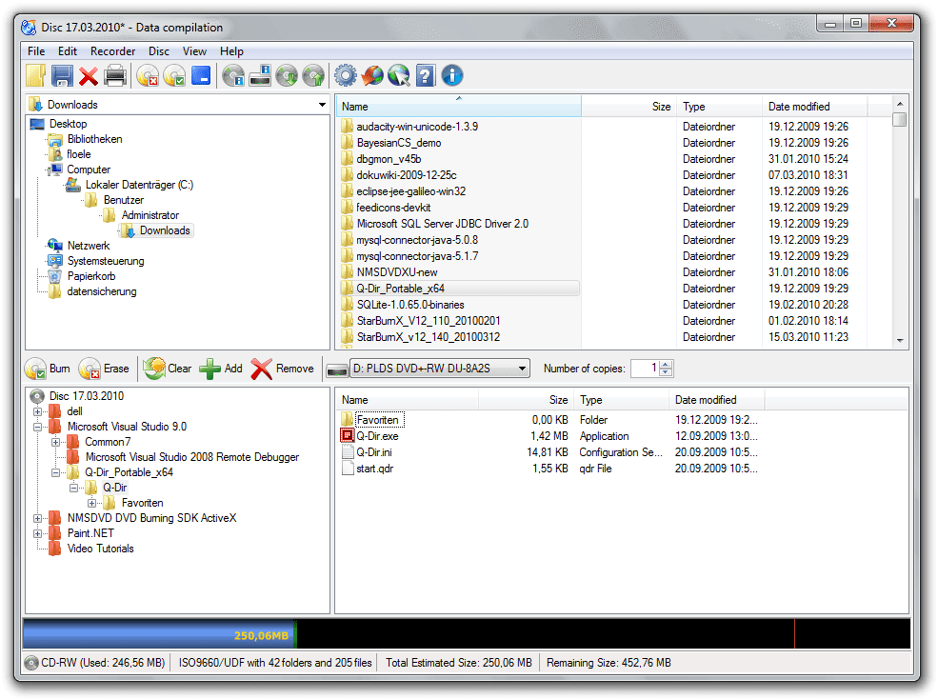
Task: Click the Add button with green plus
Action: [221, 369]
